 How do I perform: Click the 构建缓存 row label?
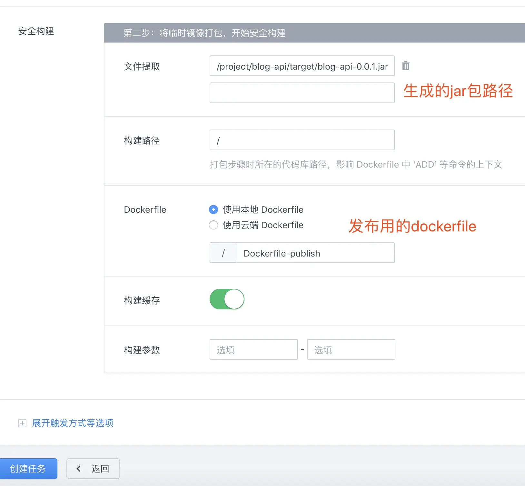(x=141, y=301)
